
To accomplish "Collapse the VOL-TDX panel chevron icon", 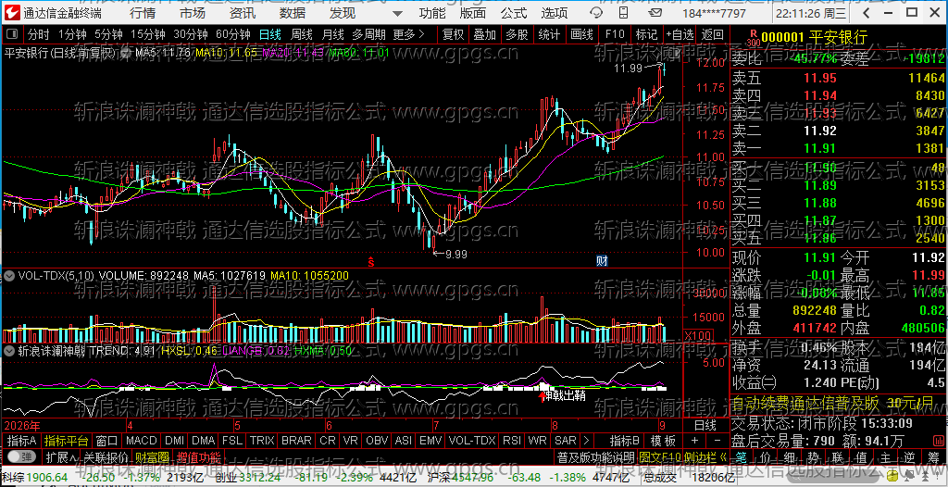I will click(x=9, y=276).
